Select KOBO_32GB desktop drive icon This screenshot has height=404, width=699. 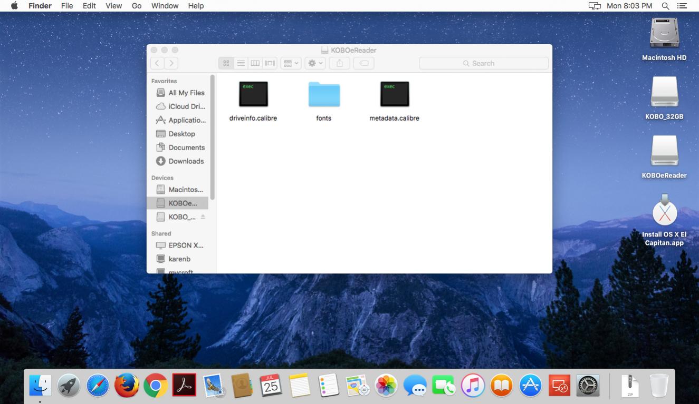pos(664,98)
